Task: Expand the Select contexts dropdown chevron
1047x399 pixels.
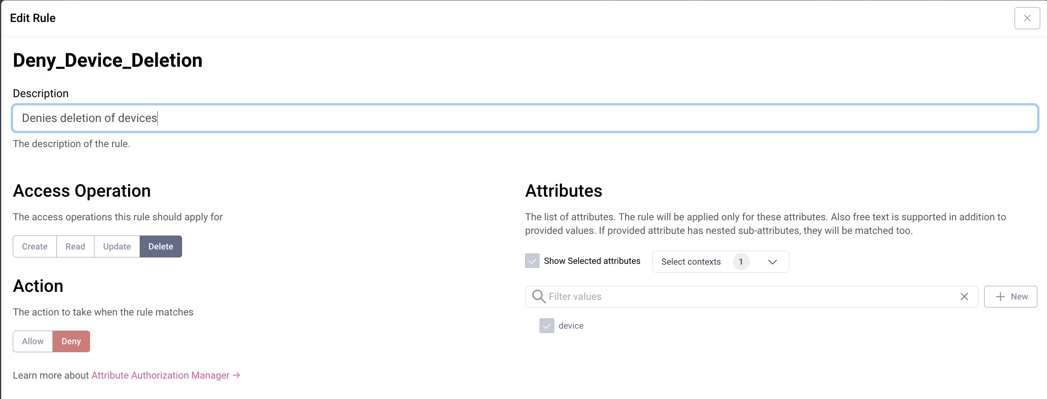Action: tap(772, 262)
